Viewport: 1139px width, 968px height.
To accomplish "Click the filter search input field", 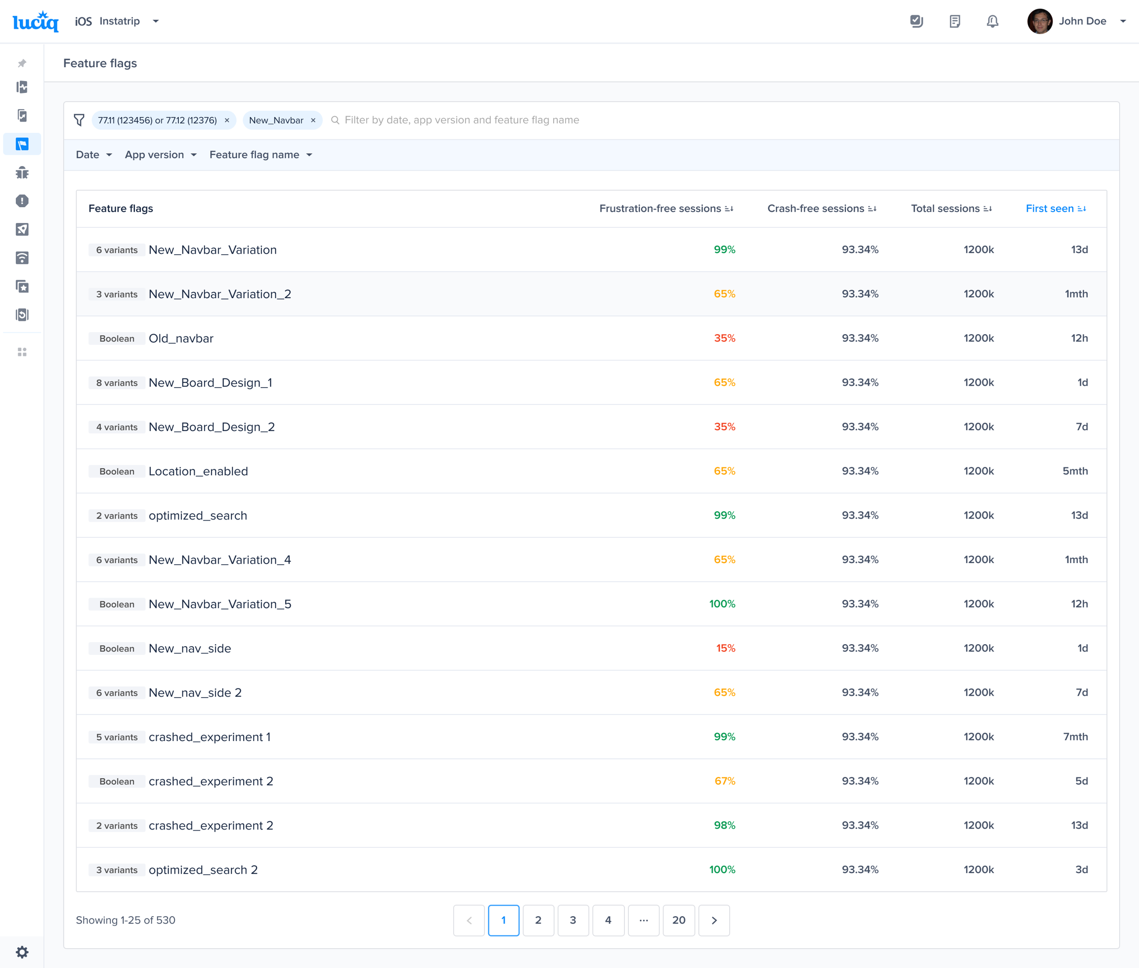I will pyautogui.click(x=461, y=120).
